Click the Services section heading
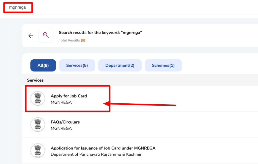Image resolution: width=258 pixels, height=164 pixels. coord(35,80)
